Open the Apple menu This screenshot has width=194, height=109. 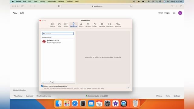(13, 1)
